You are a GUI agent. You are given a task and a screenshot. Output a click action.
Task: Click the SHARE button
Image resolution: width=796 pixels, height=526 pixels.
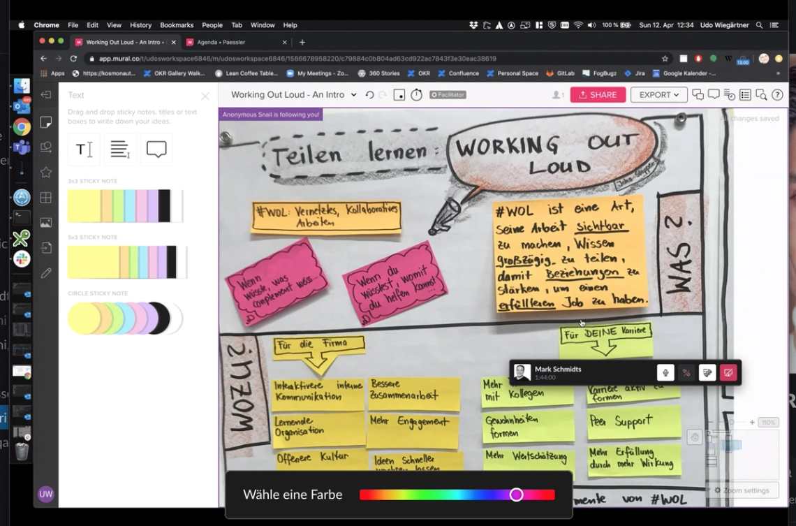click(x=598, y=95)
